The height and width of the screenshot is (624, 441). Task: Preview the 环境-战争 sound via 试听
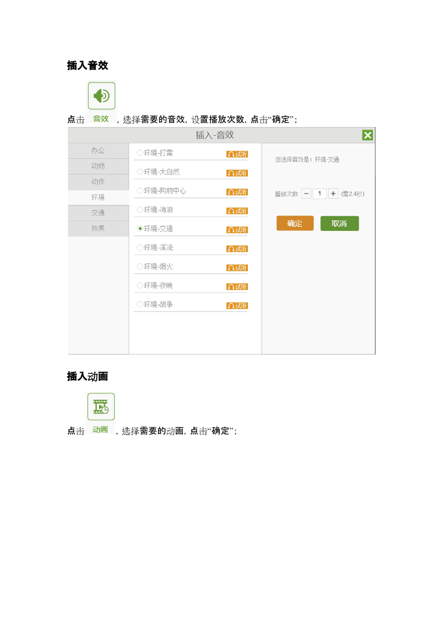pos(237,305)
